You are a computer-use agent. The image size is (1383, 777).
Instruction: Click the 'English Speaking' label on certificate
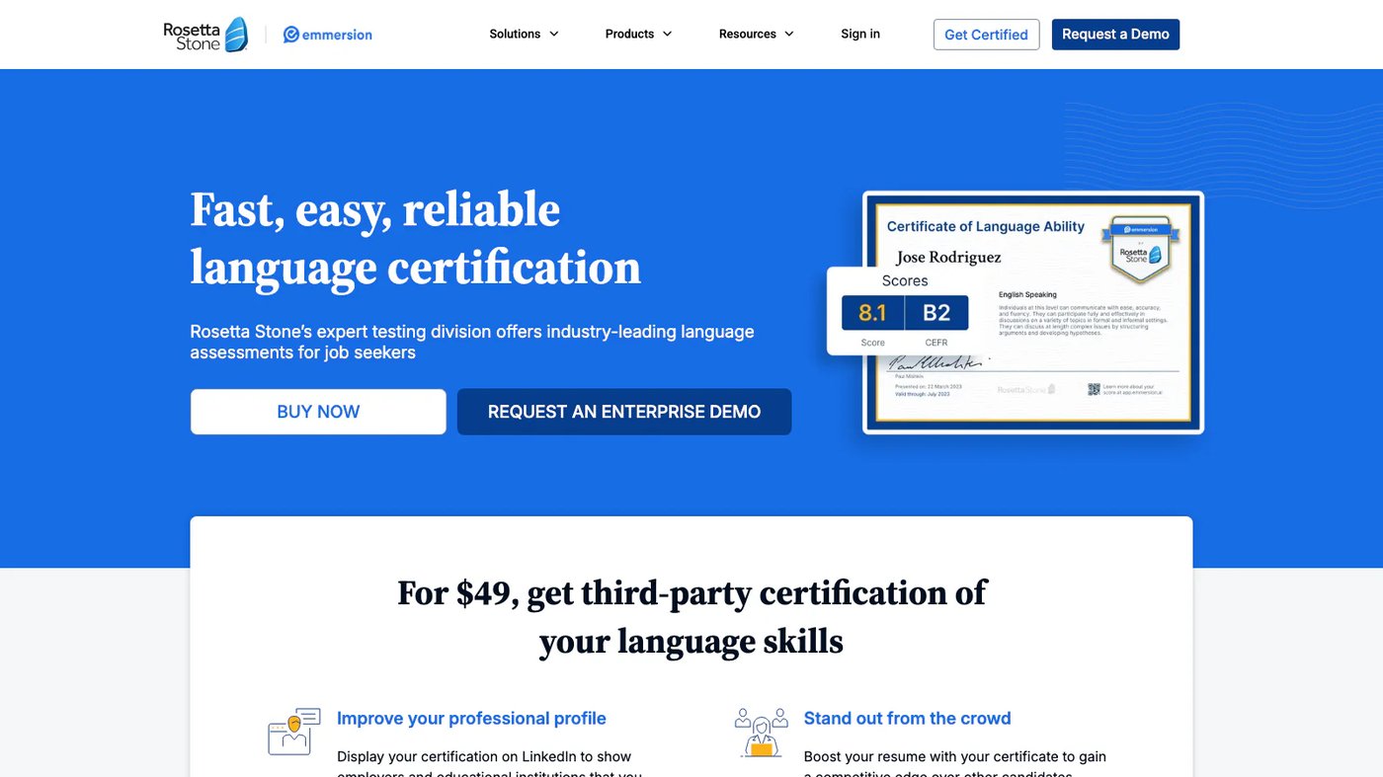click(x=1027, y=294)
